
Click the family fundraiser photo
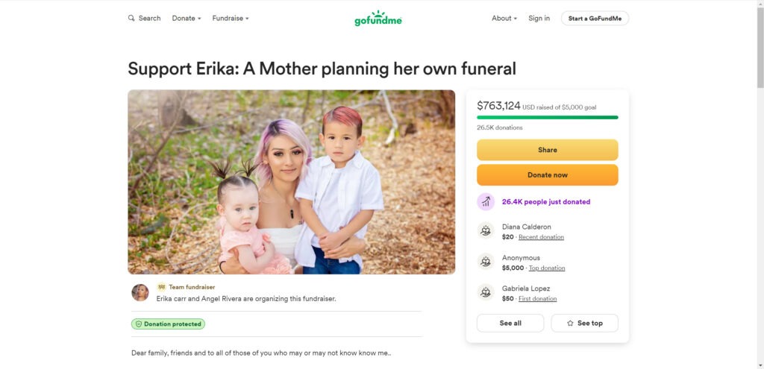pyautogui.click(x=291, y=182)
